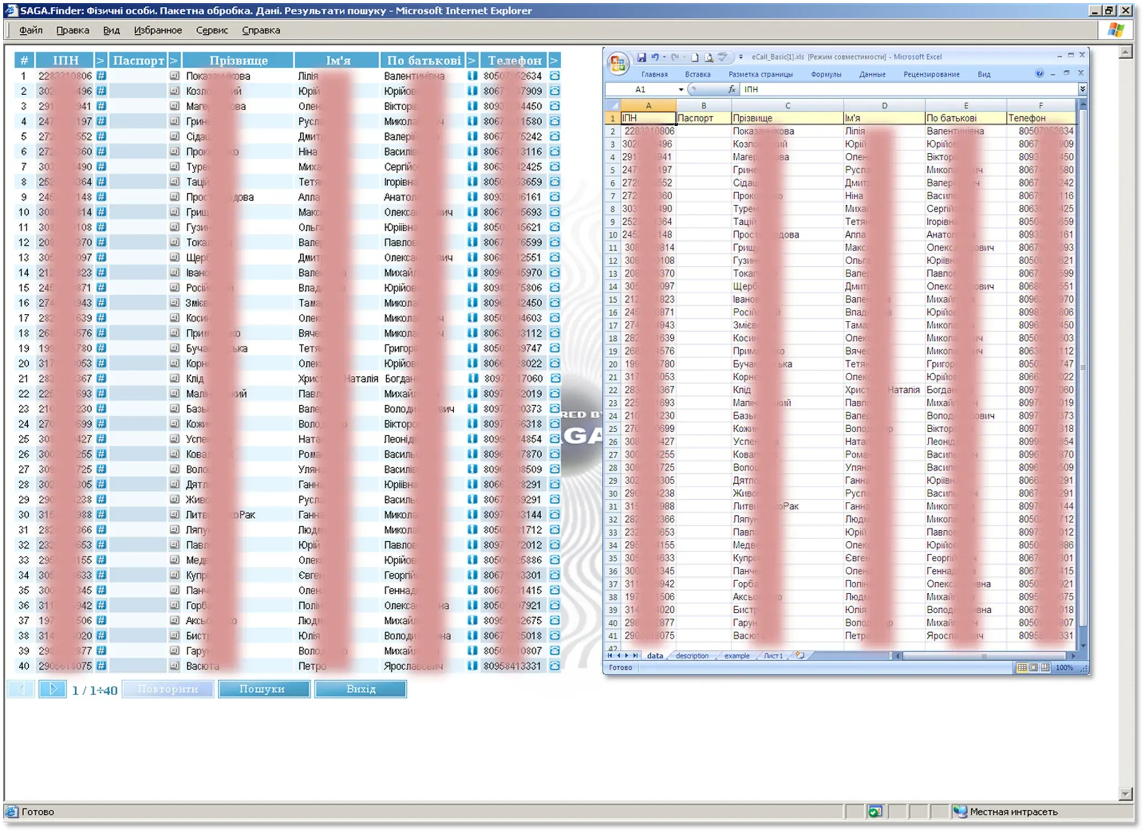
Task: Click the Вихід button
Action: point(361,689)
